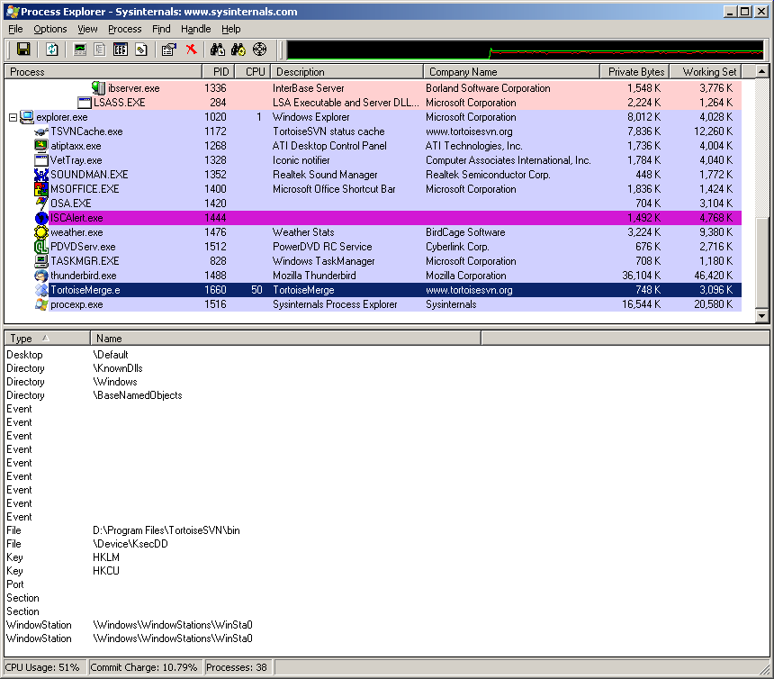Click the ibserver.exe process icon
774x679 pixels.
99,88
